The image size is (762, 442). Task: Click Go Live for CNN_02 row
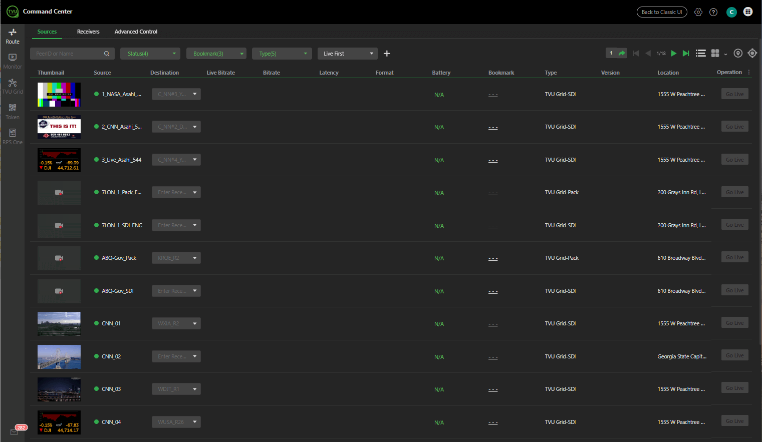tap(735, 355)
